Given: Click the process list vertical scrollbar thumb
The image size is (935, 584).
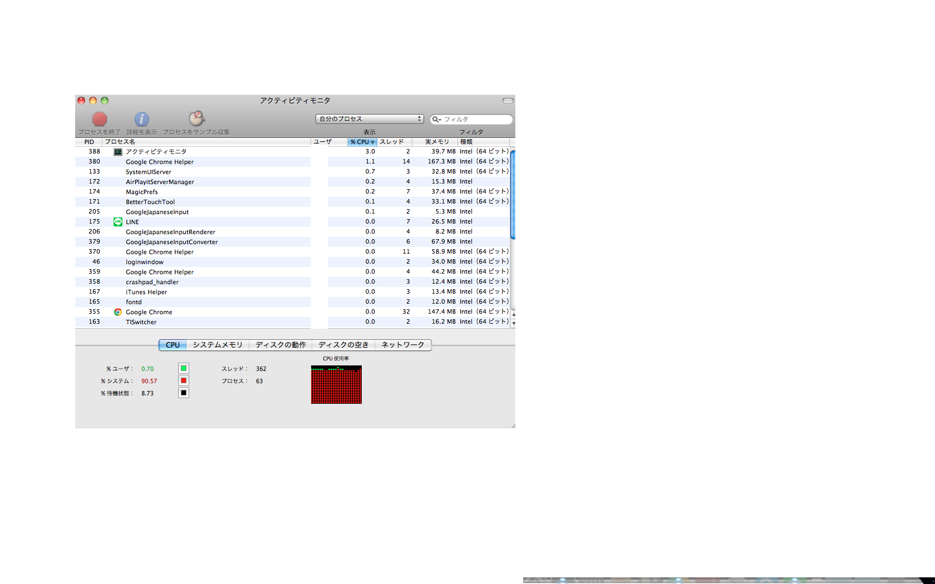Looking at the screenshot, I should point(513,194).
